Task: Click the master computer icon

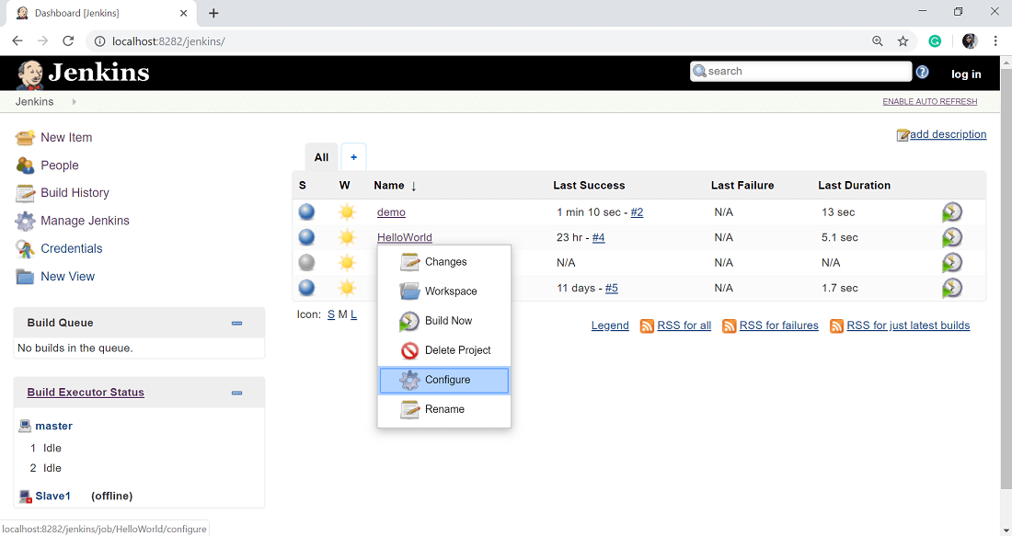Action: click(25, 426)
